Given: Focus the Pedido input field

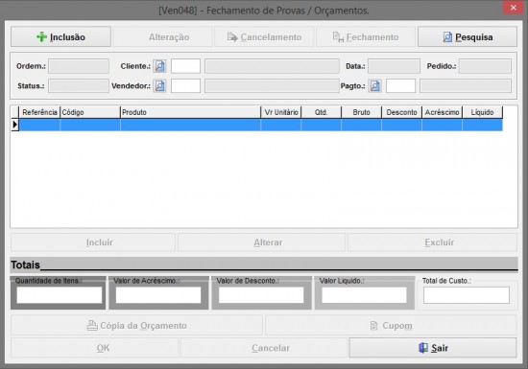Looking at the screenshot, I should coord(485,66).
